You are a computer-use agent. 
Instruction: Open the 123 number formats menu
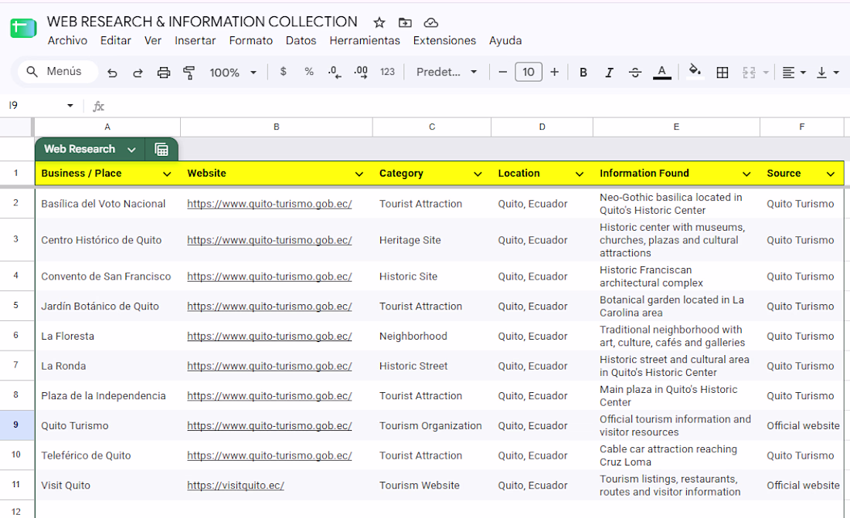click(x=387, y=72)
